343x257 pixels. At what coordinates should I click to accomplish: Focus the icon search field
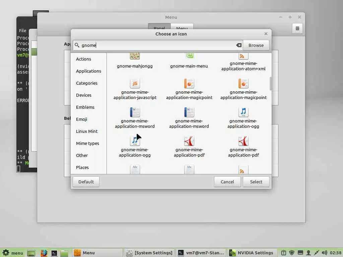coord(157,45)
